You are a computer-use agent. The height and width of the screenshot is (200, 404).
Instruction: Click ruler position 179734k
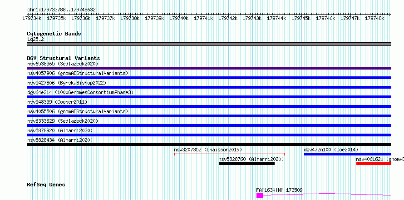click(32, 19)
